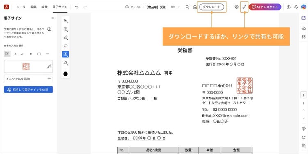Click the read-aloud headphones icon

pyautogui.click(x=195, y=7)
